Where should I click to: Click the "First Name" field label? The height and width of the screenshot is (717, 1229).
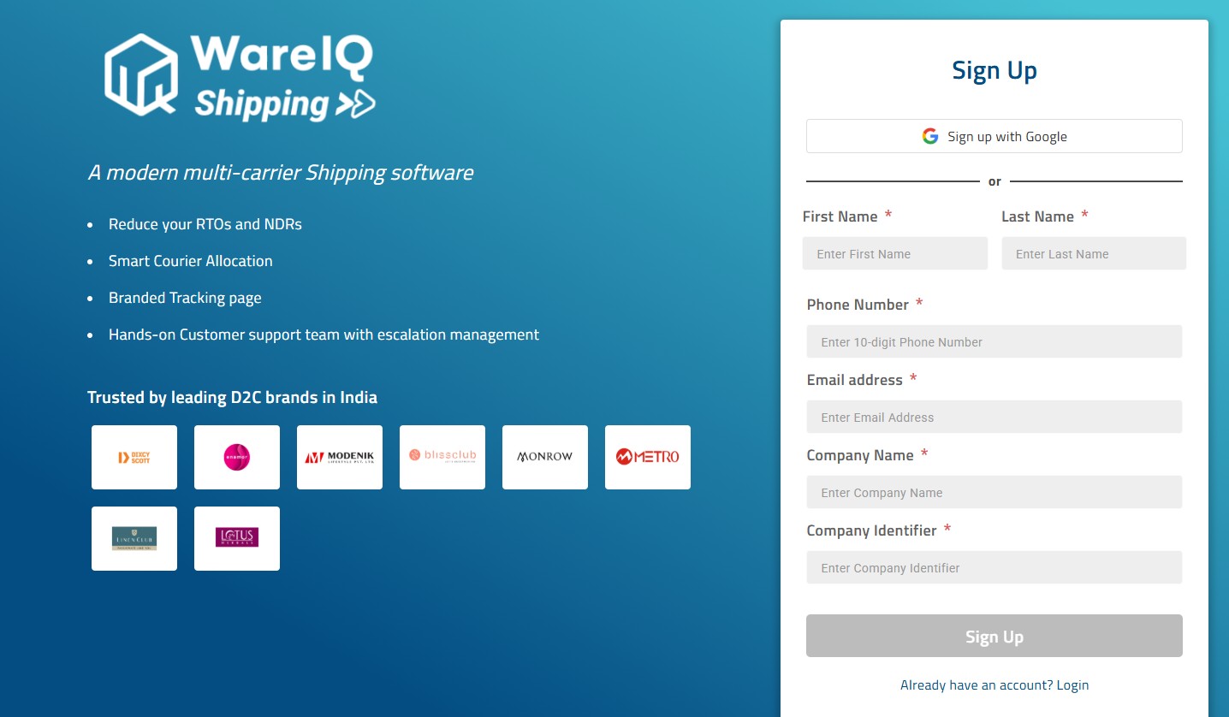click(840, 216)
